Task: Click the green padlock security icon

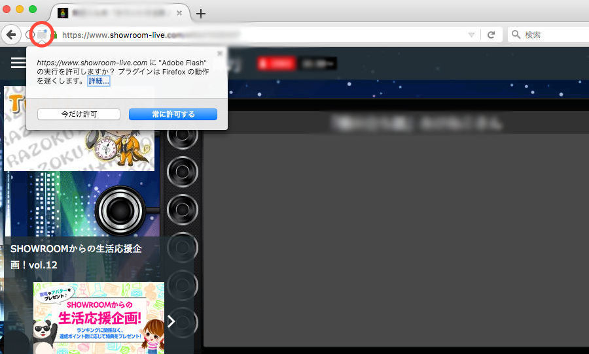Action: pos(55,35)
